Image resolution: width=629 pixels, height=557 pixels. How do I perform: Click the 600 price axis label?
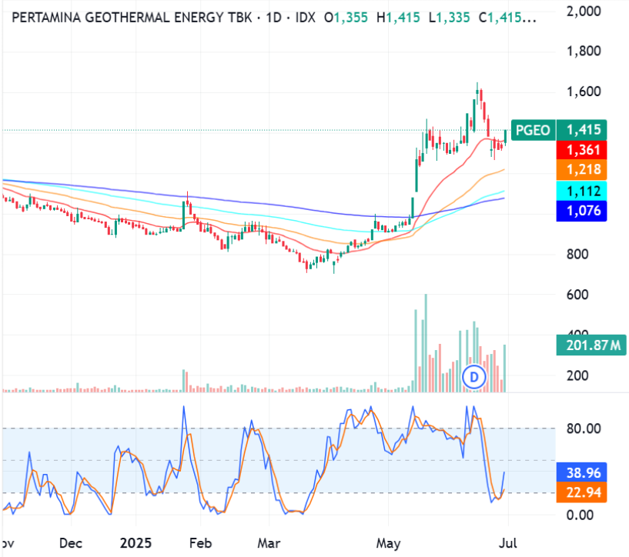tap(577, 295)
